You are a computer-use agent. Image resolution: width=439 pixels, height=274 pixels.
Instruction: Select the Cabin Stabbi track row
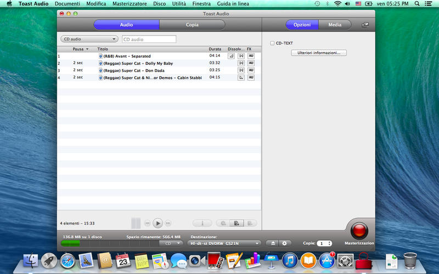159,77
